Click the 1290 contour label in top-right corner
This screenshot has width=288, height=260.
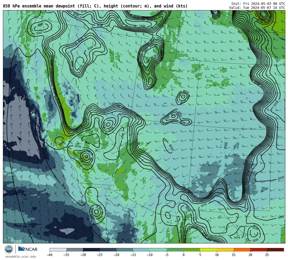[276, 34]
